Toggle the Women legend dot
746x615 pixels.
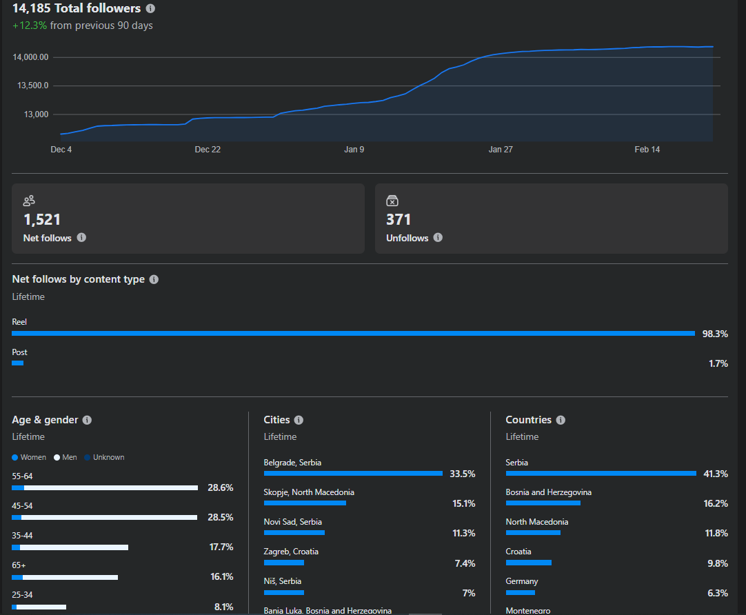point(15,458)
